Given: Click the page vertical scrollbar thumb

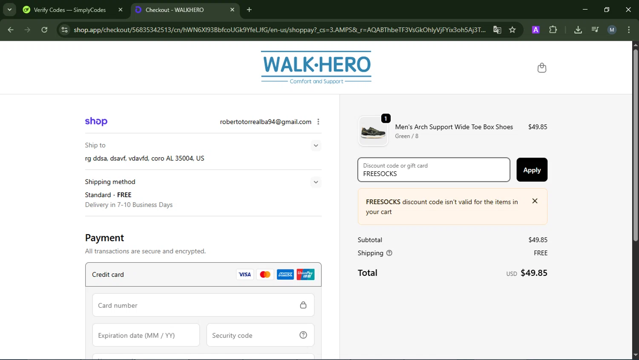Looking at the screenshot, I should [635, 145].
